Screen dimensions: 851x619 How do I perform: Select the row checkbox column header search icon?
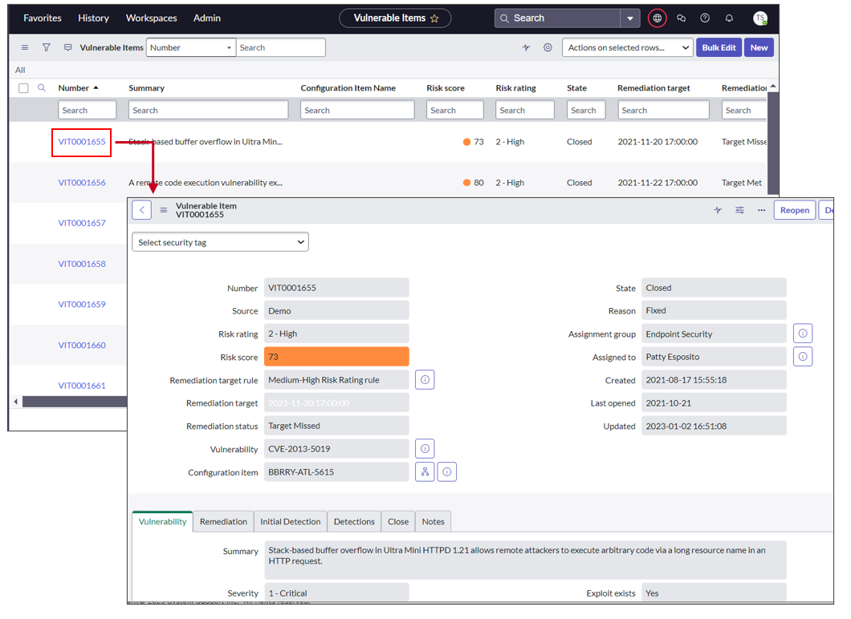pyautogui.click(x=42, y=87)
